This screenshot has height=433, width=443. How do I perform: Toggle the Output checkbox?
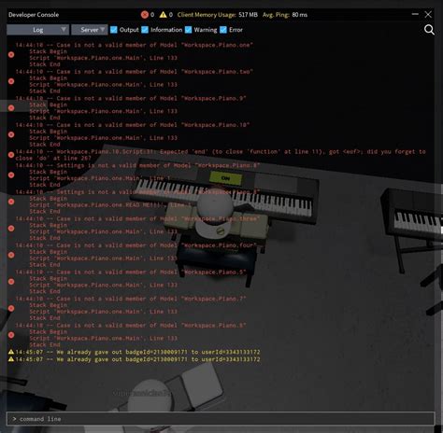[114, 30]
